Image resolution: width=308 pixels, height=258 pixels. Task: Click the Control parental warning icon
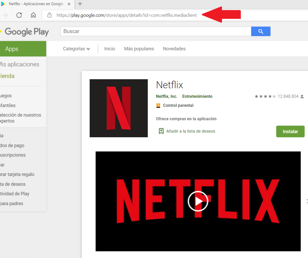click(159, 105)
